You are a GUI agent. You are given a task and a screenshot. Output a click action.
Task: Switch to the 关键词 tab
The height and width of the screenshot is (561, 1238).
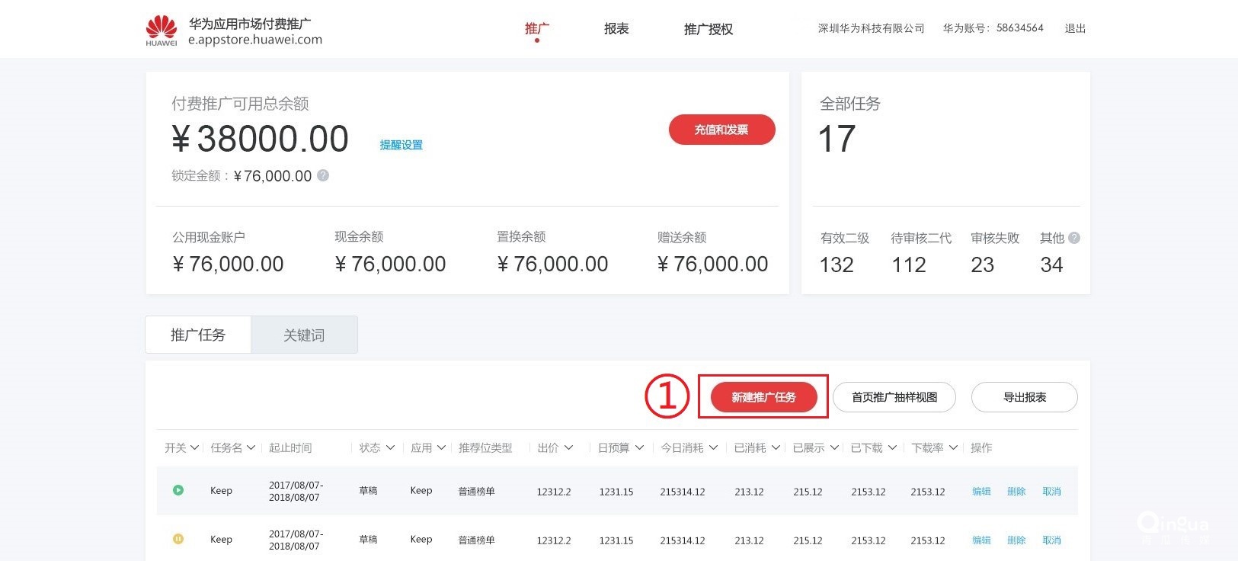coord(304,335)
